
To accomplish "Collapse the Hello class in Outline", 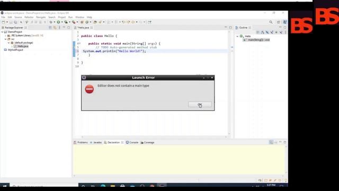I will click(x=237, y=36).
